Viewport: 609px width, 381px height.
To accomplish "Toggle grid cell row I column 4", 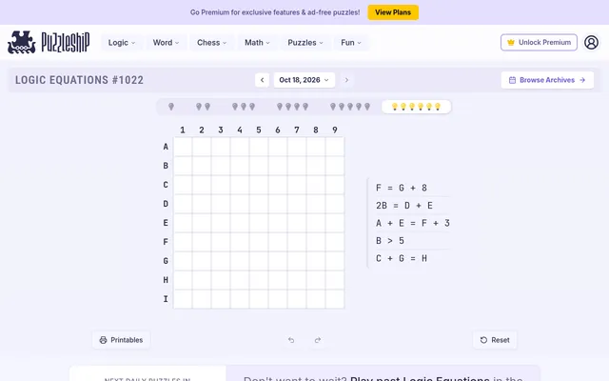I will (x=240, y=299).
